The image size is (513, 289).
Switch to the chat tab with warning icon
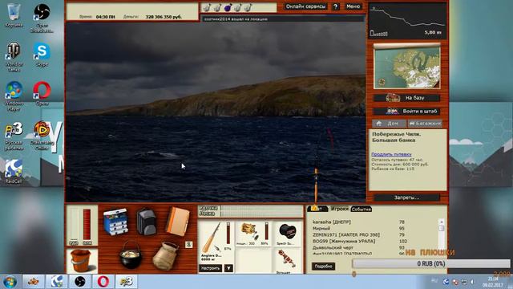click(x=317, y=209)
